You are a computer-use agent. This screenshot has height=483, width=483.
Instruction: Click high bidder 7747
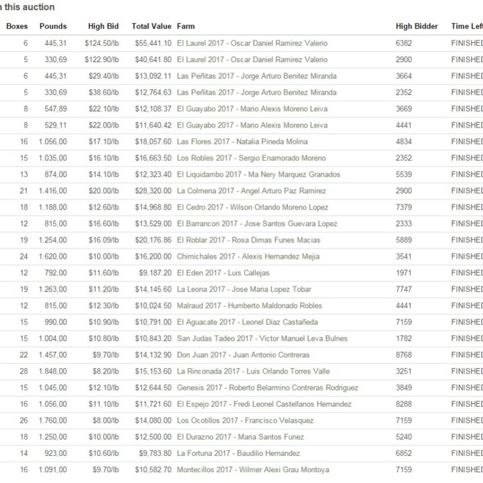(x=403, y=289)
